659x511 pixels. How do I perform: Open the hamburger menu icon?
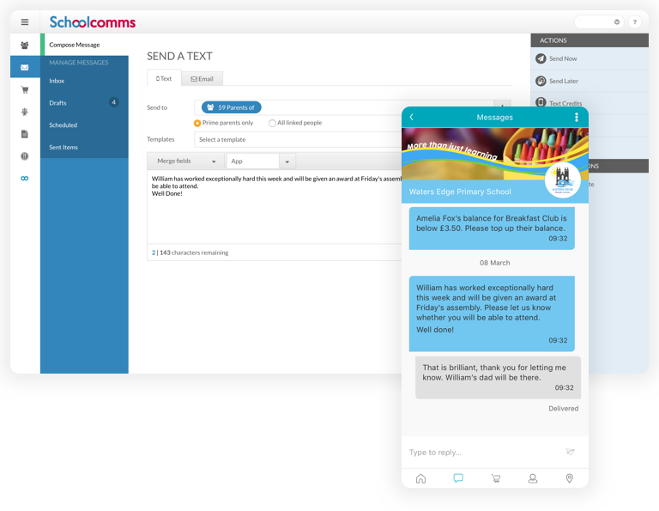[x=25, y=21]
